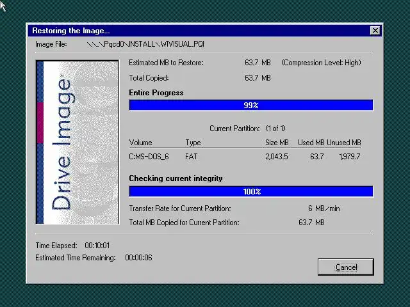
Task: Click the 00:10:01 elapsed time value
Action: click(x=97, y=246)
